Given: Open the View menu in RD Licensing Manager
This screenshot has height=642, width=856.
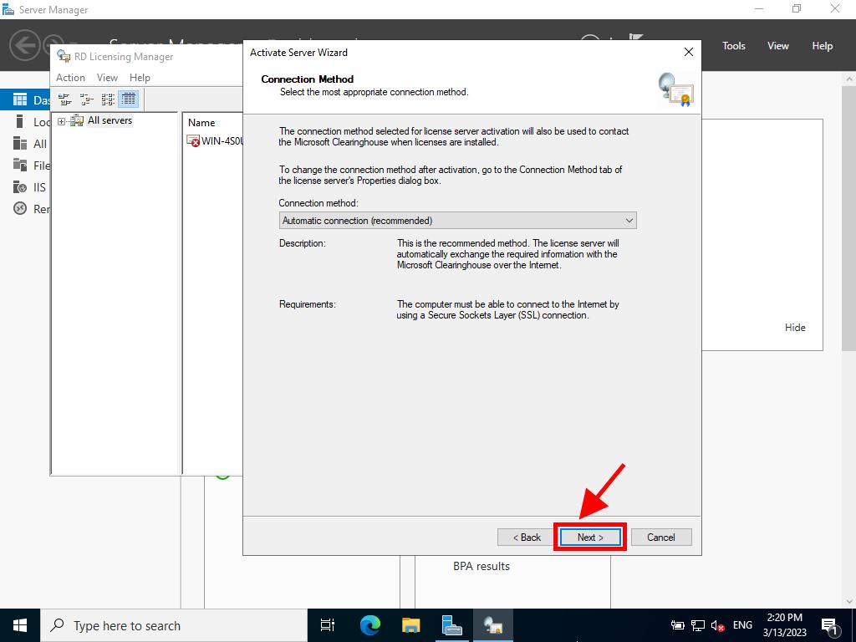Looking at the screenshot, I should click(107, 78).
